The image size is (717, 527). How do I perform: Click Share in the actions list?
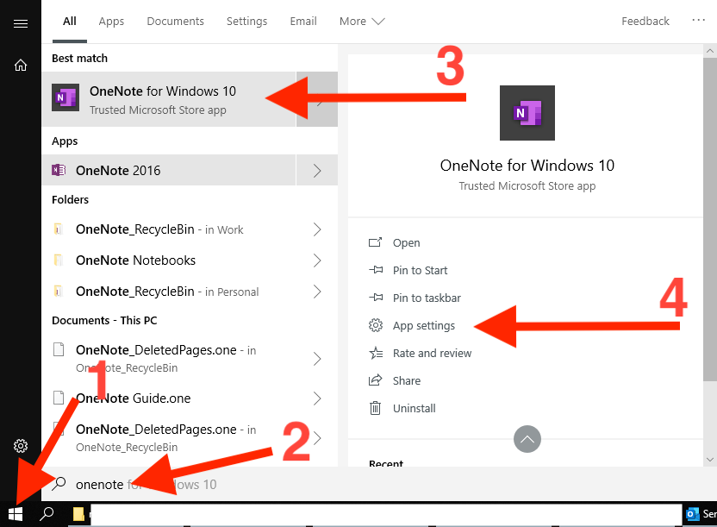click(407, 380)
